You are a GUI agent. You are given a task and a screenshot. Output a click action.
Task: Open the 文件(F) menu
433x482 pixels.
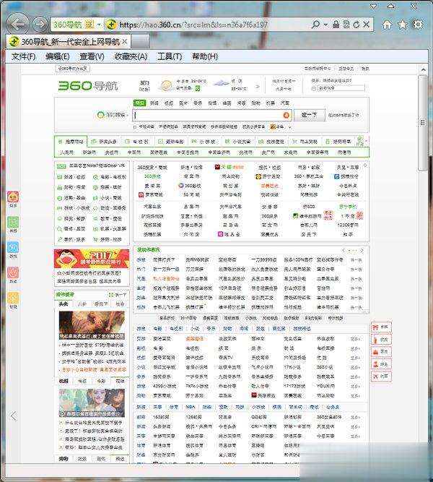pyautogui.click(x=23, y=56)
